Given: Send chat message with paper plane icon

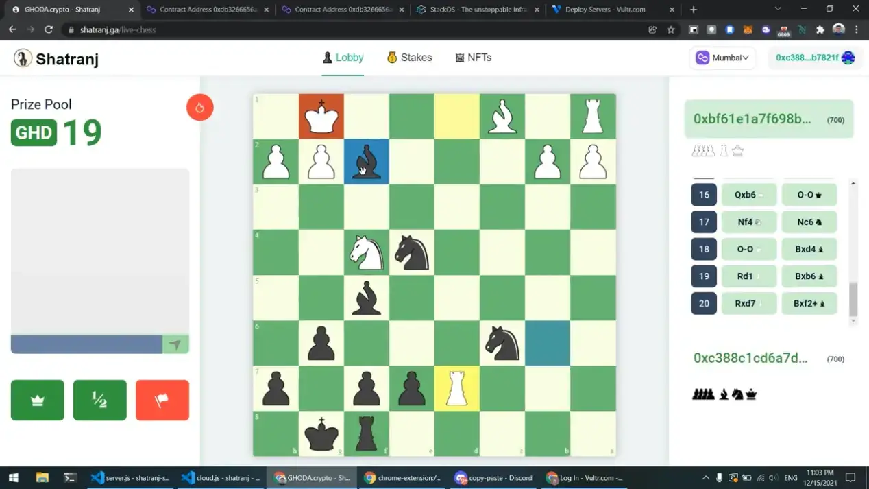Looking at the screenshot, I should click(x=175, y=344).
